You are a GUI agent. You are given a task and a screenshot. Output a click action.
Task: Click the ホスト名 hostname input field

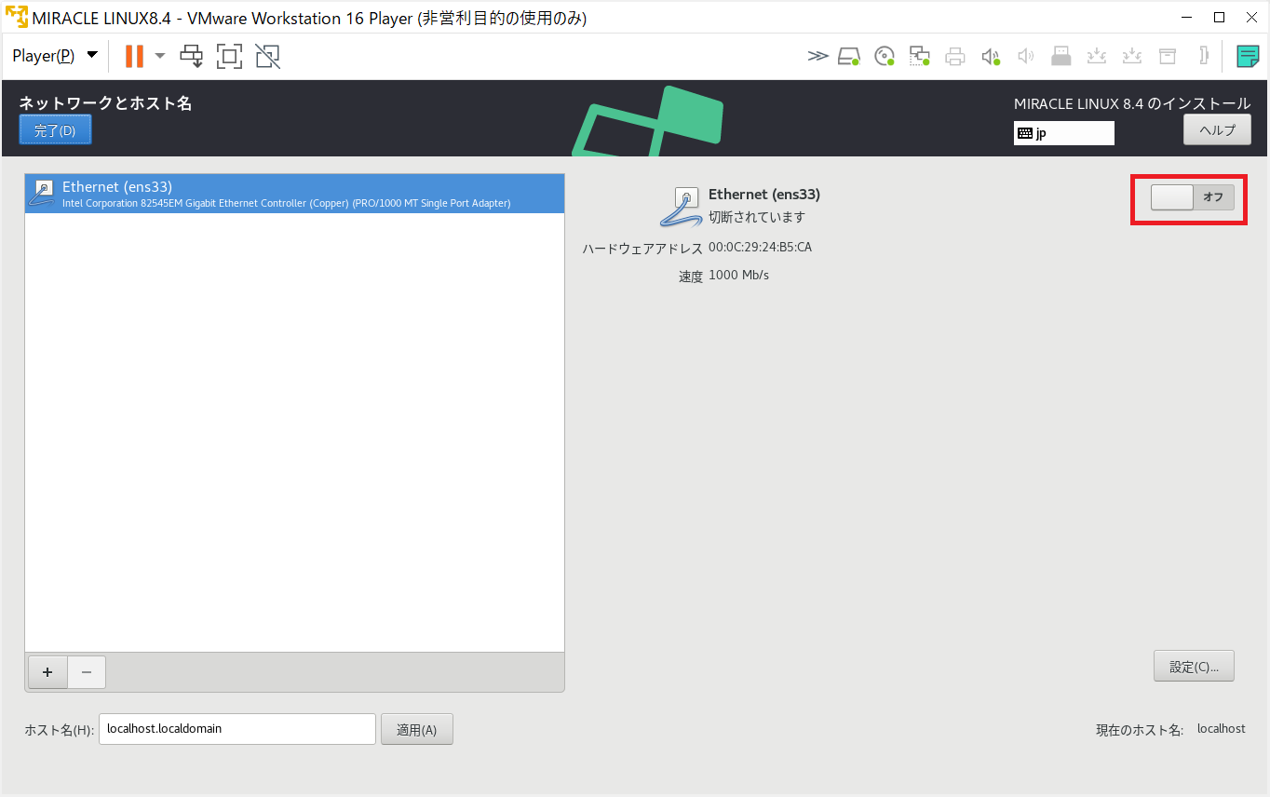tap(237, 729)
